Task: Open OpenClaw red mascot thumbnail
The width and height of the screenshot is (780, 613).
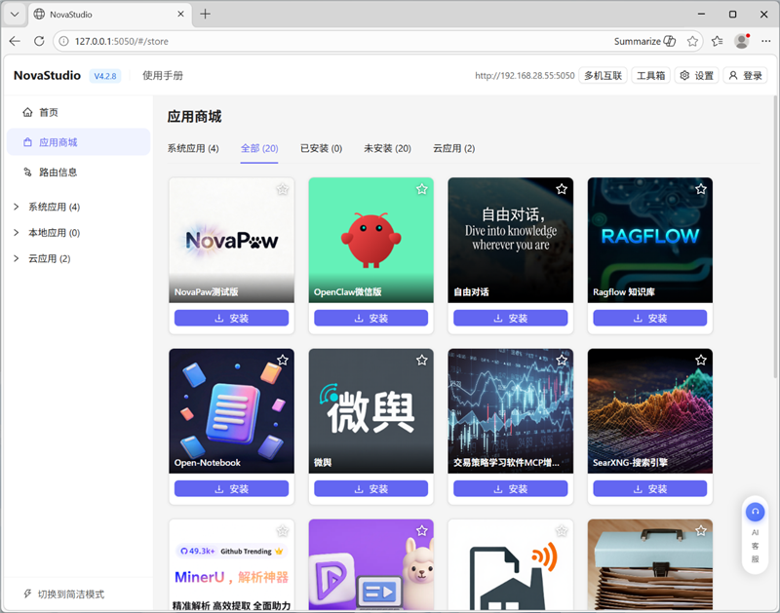Action: [x=371, y=240]
